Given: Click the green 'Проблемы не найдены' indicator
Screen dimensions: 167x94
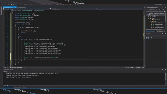Looking at the screenshot, I should point(16,67).
